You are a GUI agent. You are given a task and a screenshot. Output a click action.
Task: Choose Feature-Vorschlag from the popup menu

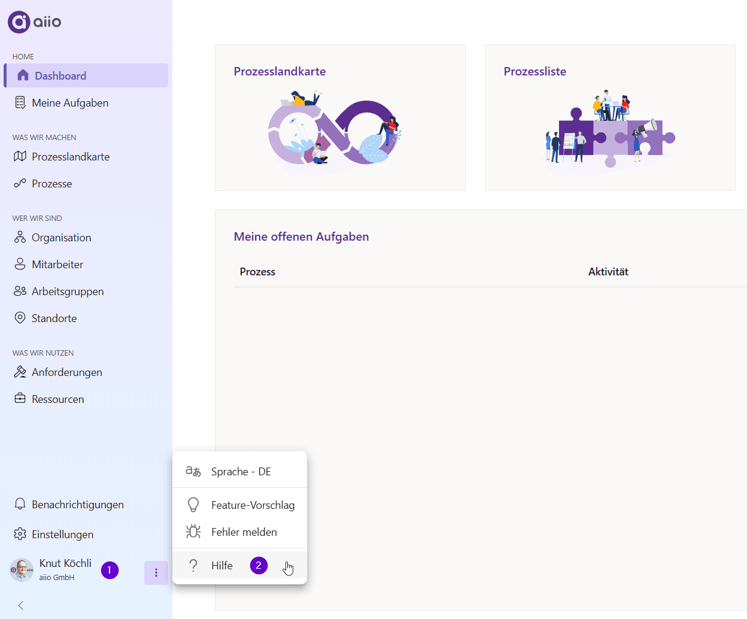(x=239, y=505)
